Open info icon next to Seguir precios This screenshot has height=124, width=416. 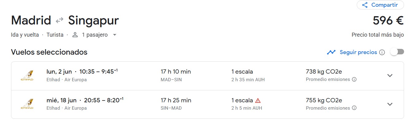click(x=382, y=52)
